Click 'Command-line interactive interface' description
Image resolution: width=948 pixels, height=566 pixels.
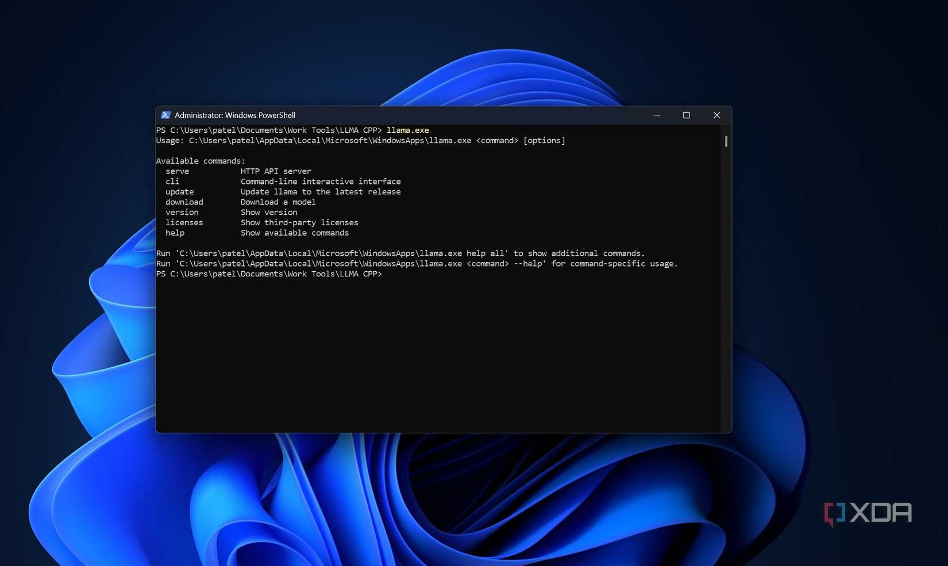(321, 182)
